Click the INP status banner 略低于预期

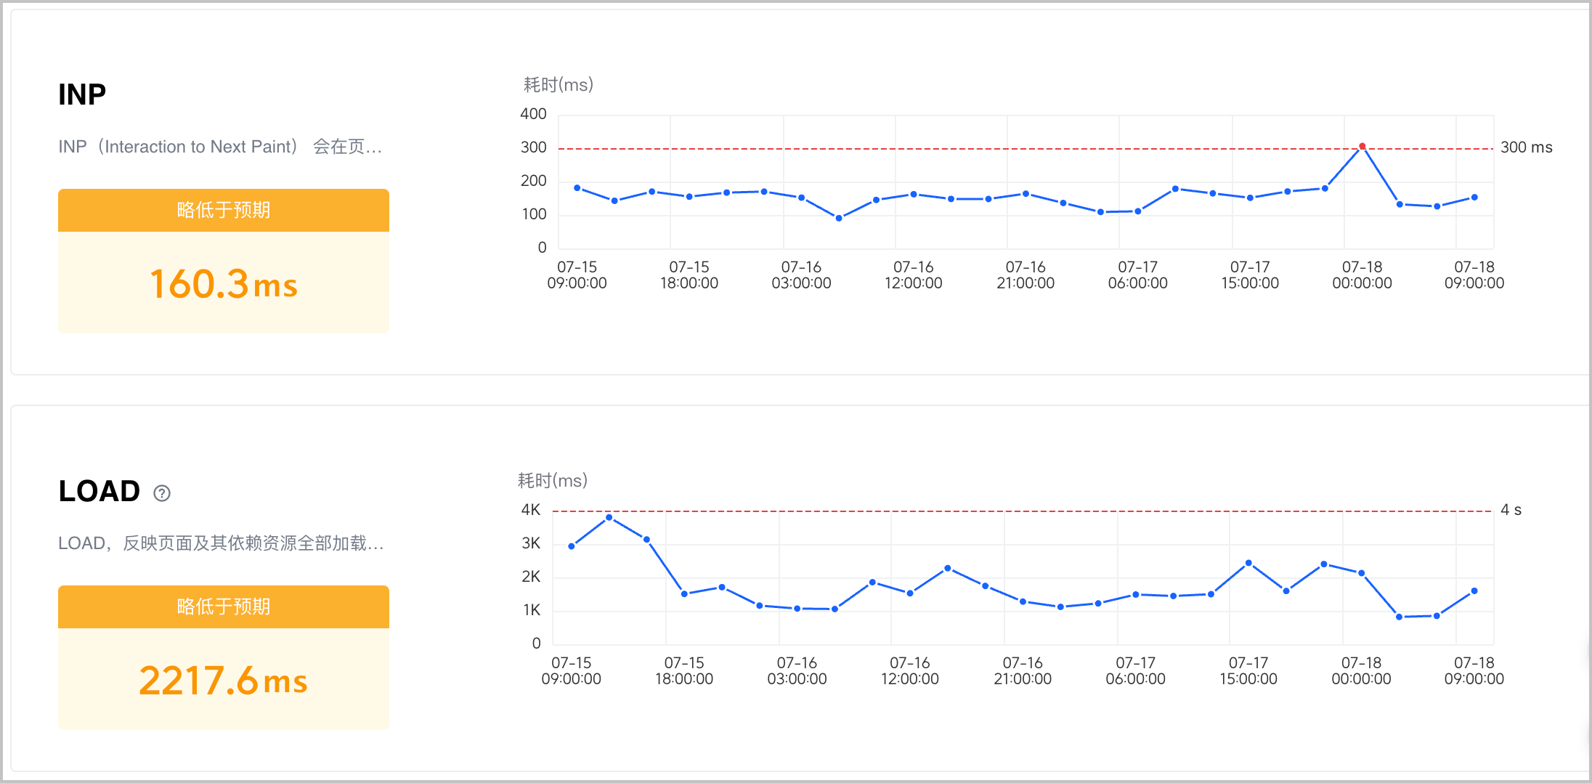pos(224,210)
